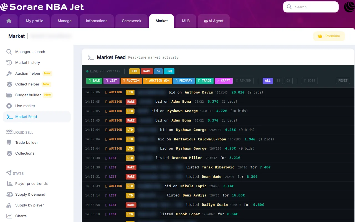
Task: Open the Manage tab
Action: click(x=65, y=21)
